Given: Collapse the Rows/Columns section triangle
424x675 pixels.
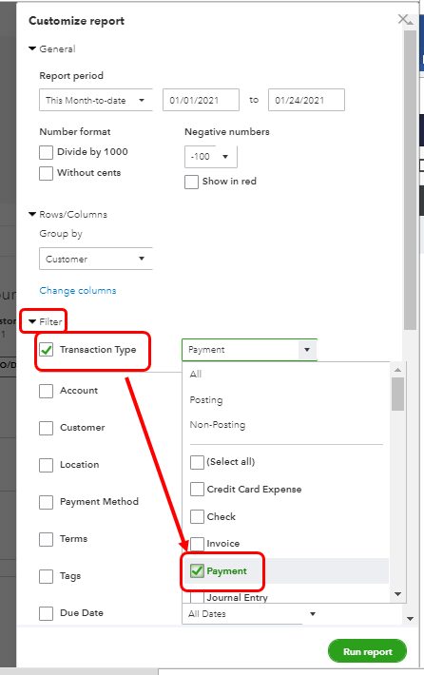Looking at the screenshot, I should click(x=32, y=214).
